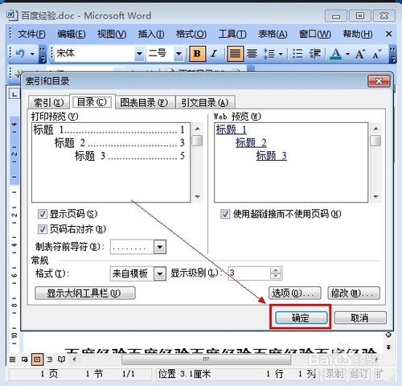
Task: Switch to 图表目录 tab
Action: tap(145, 102)
